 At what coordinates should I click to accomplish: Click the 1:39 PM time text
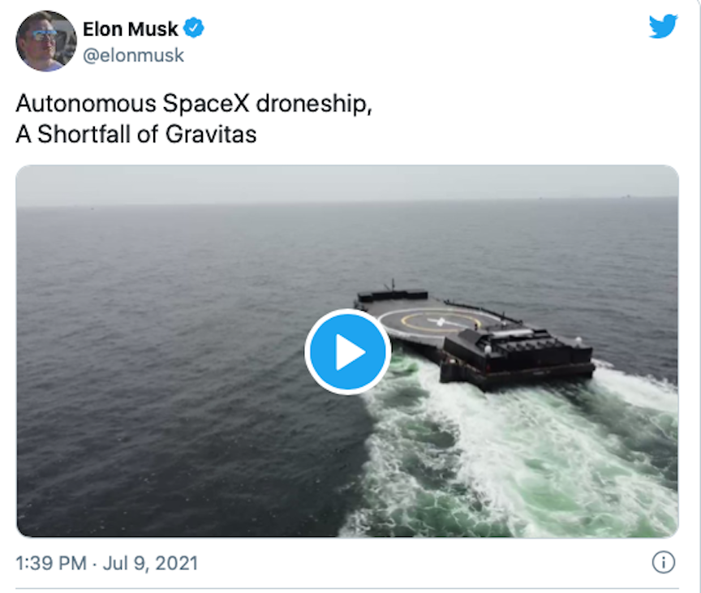tap(50, 563)
